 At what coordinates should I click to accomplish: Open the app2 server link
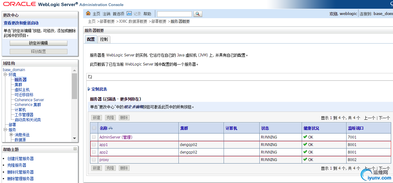[x=104, y=152]
